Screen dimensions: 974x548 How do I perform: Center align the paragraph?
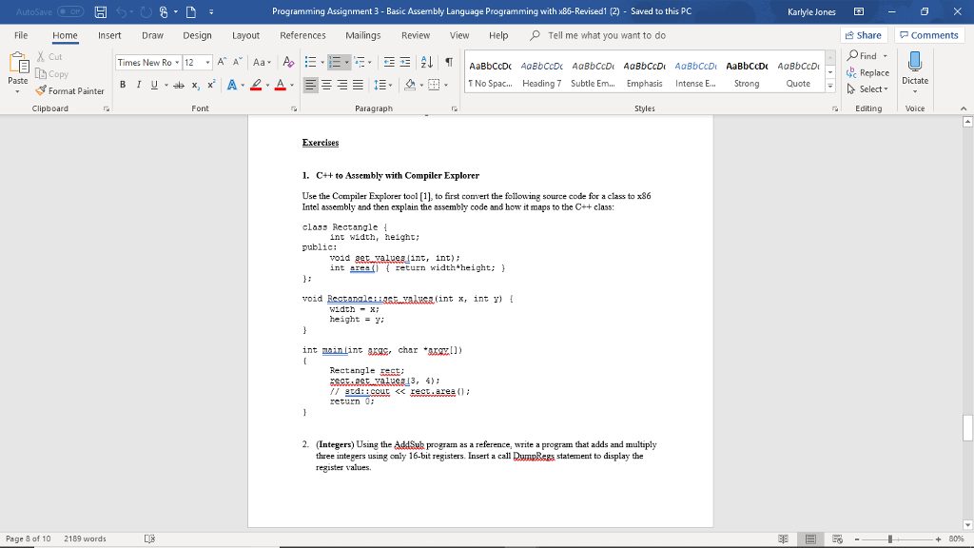(327, 84)
